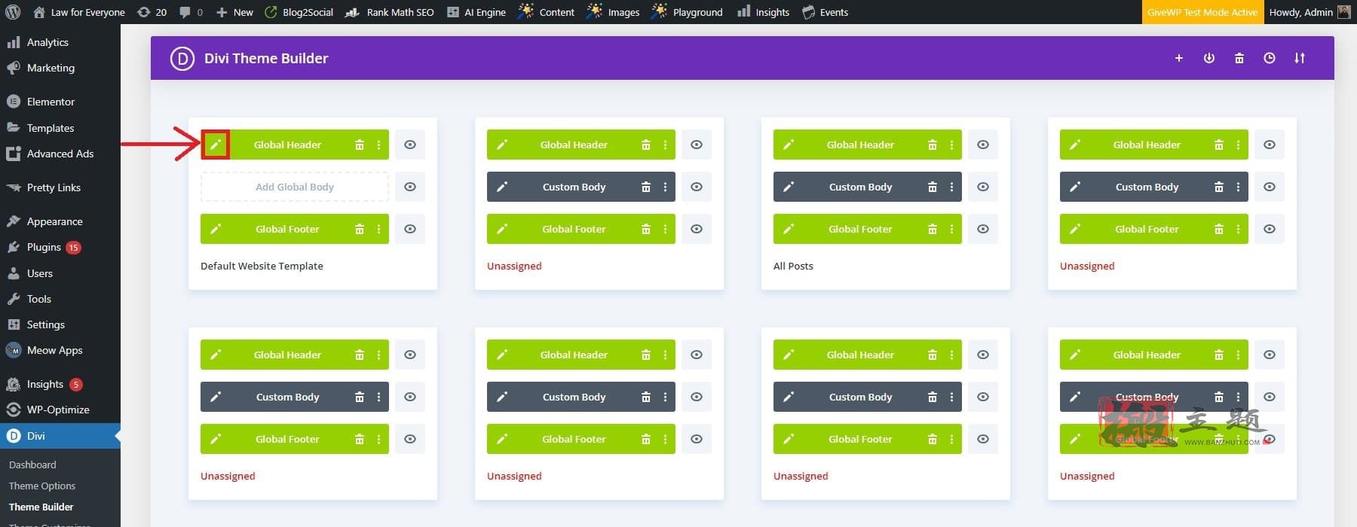
Task: Open options menu for All Posts Global Footer
Action: coord(951,229)
